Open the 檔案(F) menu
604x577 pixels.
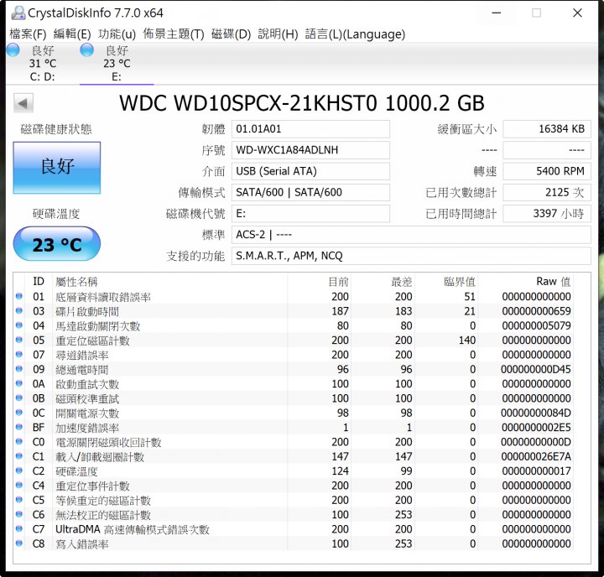pyautogui.click(x=28, y=34)
